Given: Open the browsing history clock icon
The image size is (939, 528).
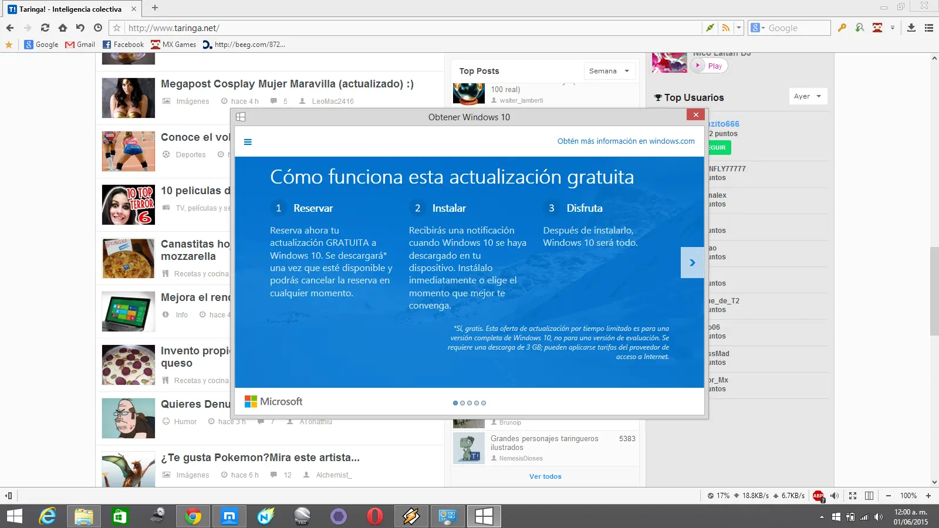Looking at the screenshot, I should [x=98, y=28].
